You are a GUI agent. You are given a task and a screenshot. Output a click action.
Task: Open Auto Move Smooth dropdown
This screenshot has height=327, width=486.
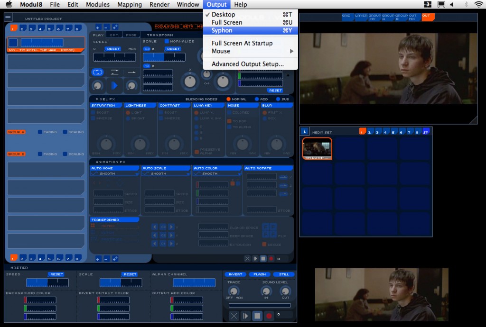pyautogui.click(x=114, y=173)
